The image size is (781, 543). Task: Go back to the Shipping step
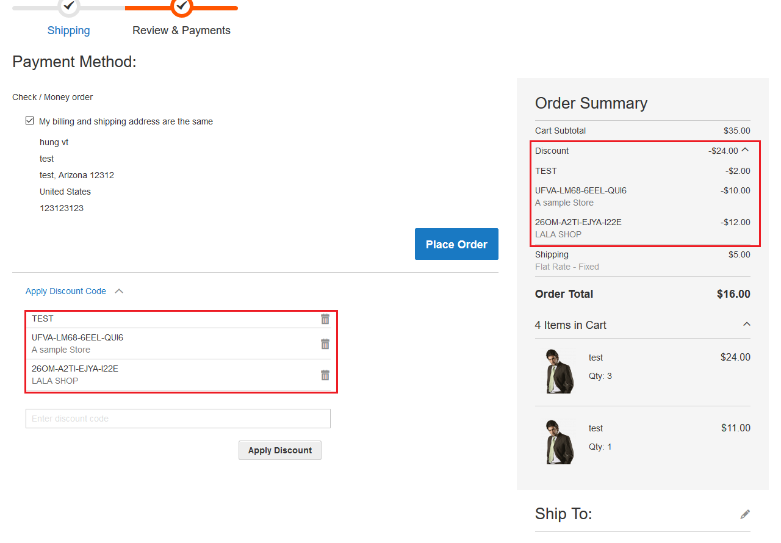[68, 30]
